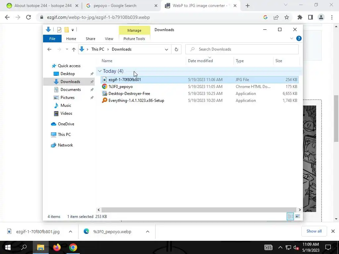This screenshot has width=339, height=254.
Task: Show hidden system tray icons
Action: [280, 247]
